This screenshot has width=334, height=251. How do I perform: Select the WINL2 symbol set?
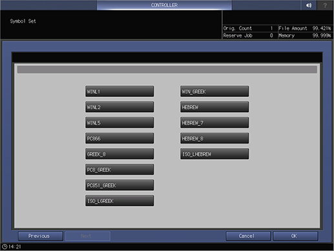120,107
